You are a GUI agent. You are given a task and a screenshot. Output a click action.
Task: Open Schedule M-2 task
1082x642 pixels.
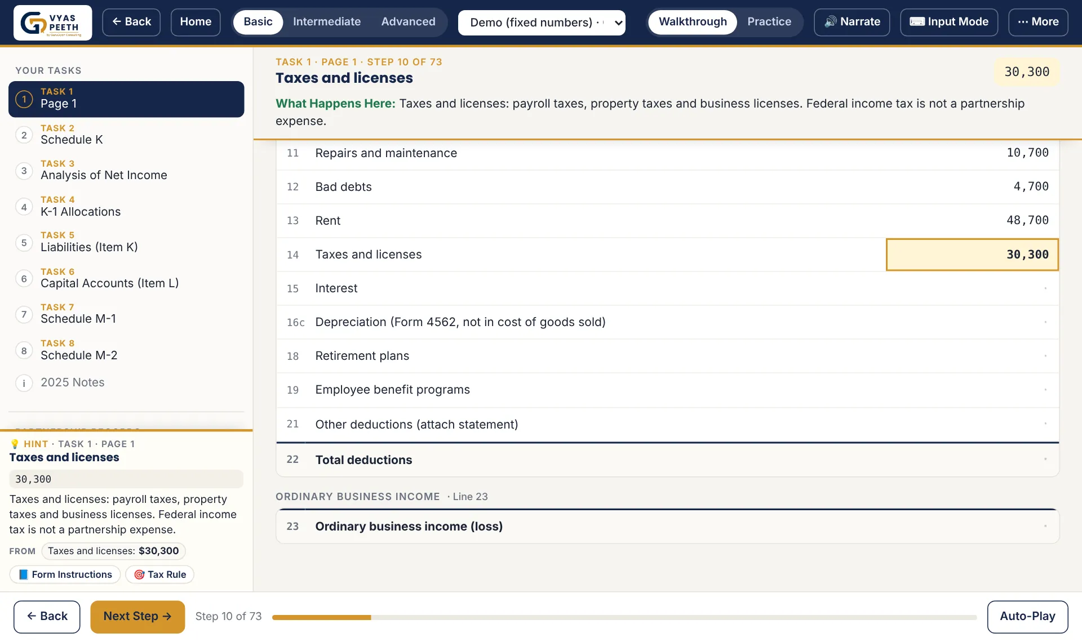coord(126,351)
